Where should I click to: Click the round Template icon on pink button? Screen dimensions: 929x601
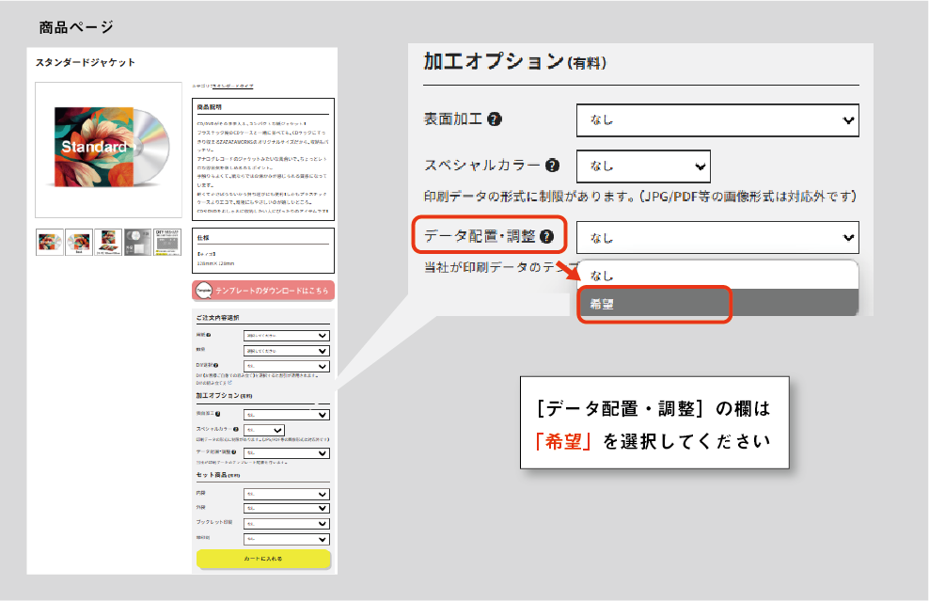(203, 292)
